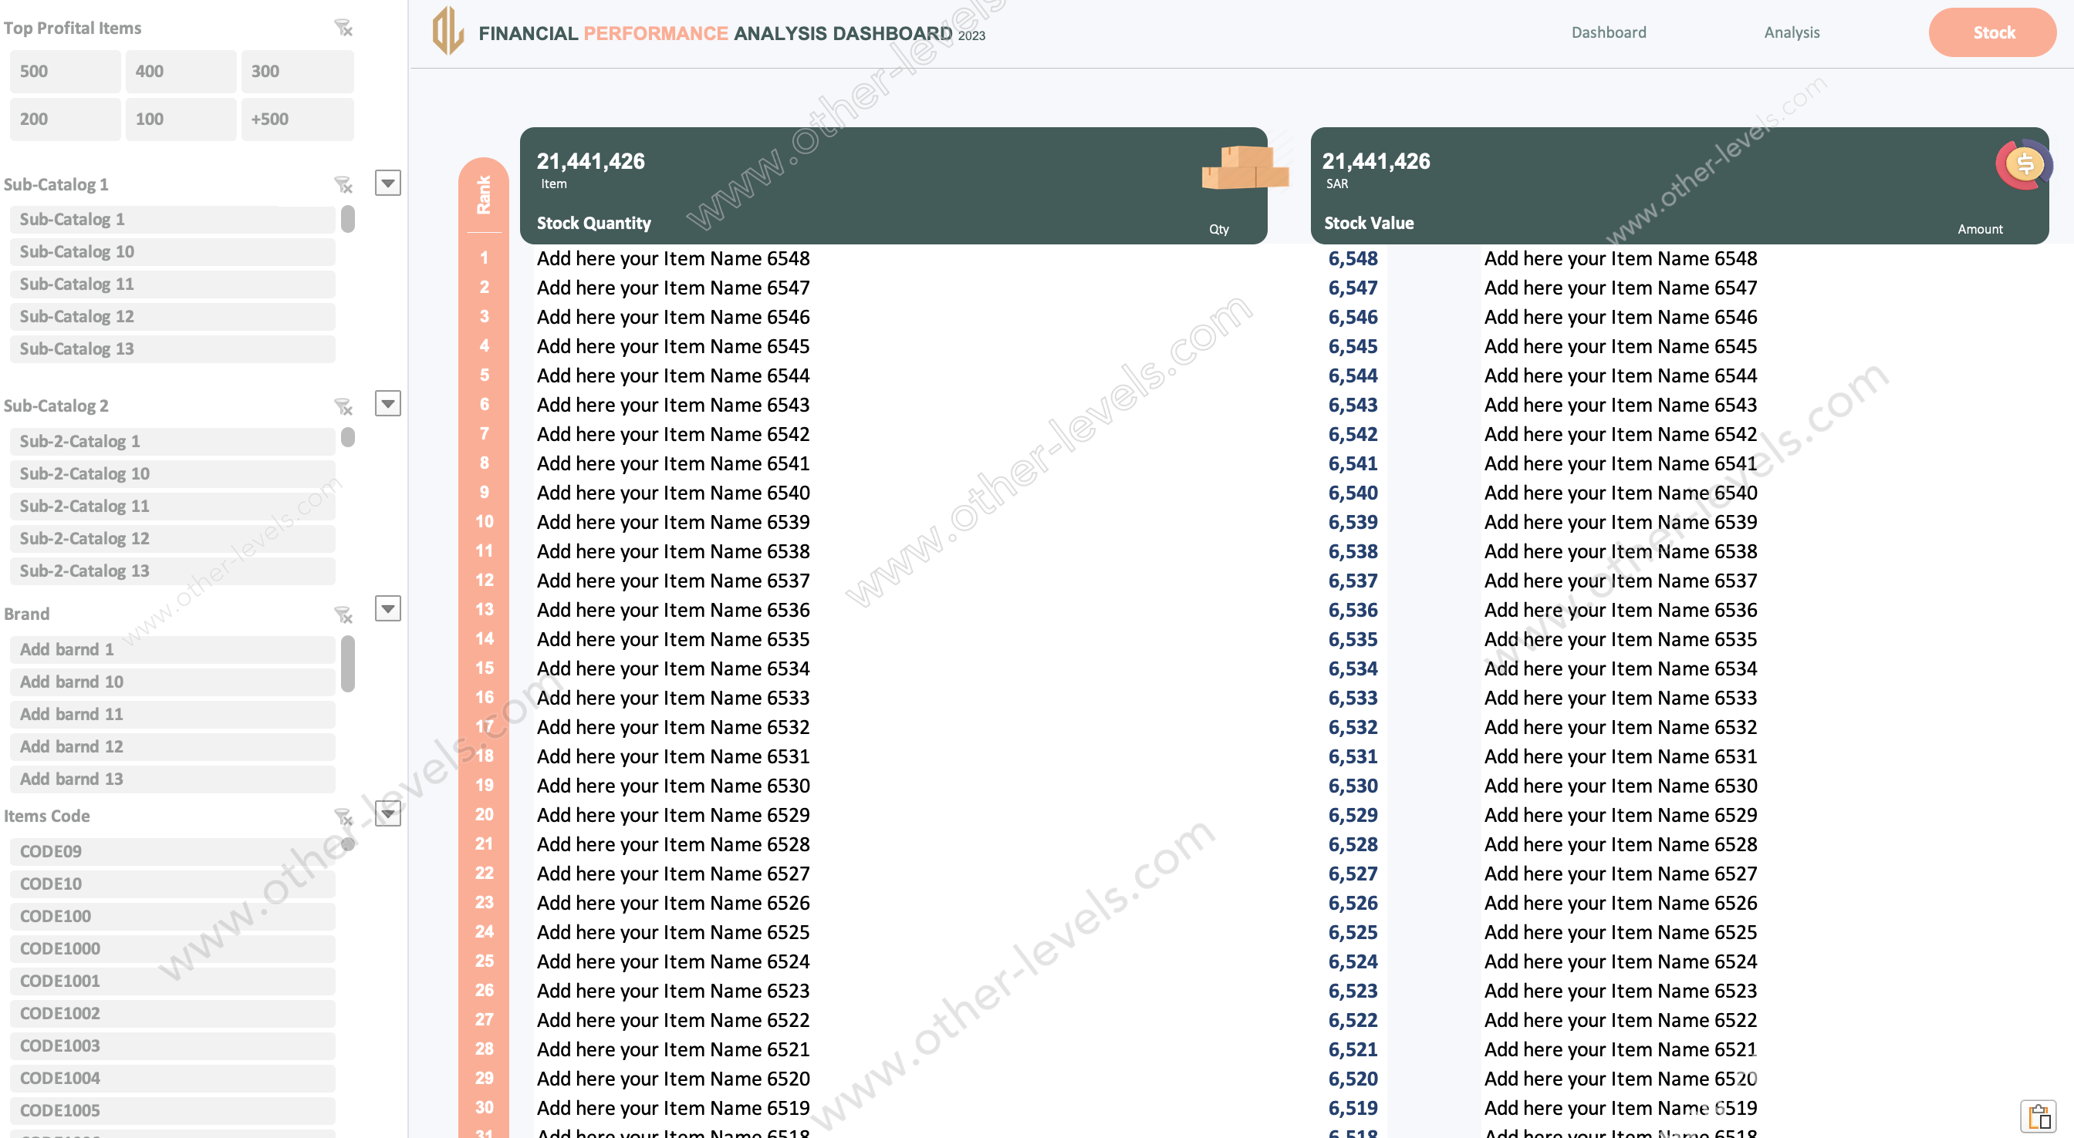The height and width of the screenshot is (1138, 2074).
Task: Click the Stock button in top navigation
Action: (1993, 31)
